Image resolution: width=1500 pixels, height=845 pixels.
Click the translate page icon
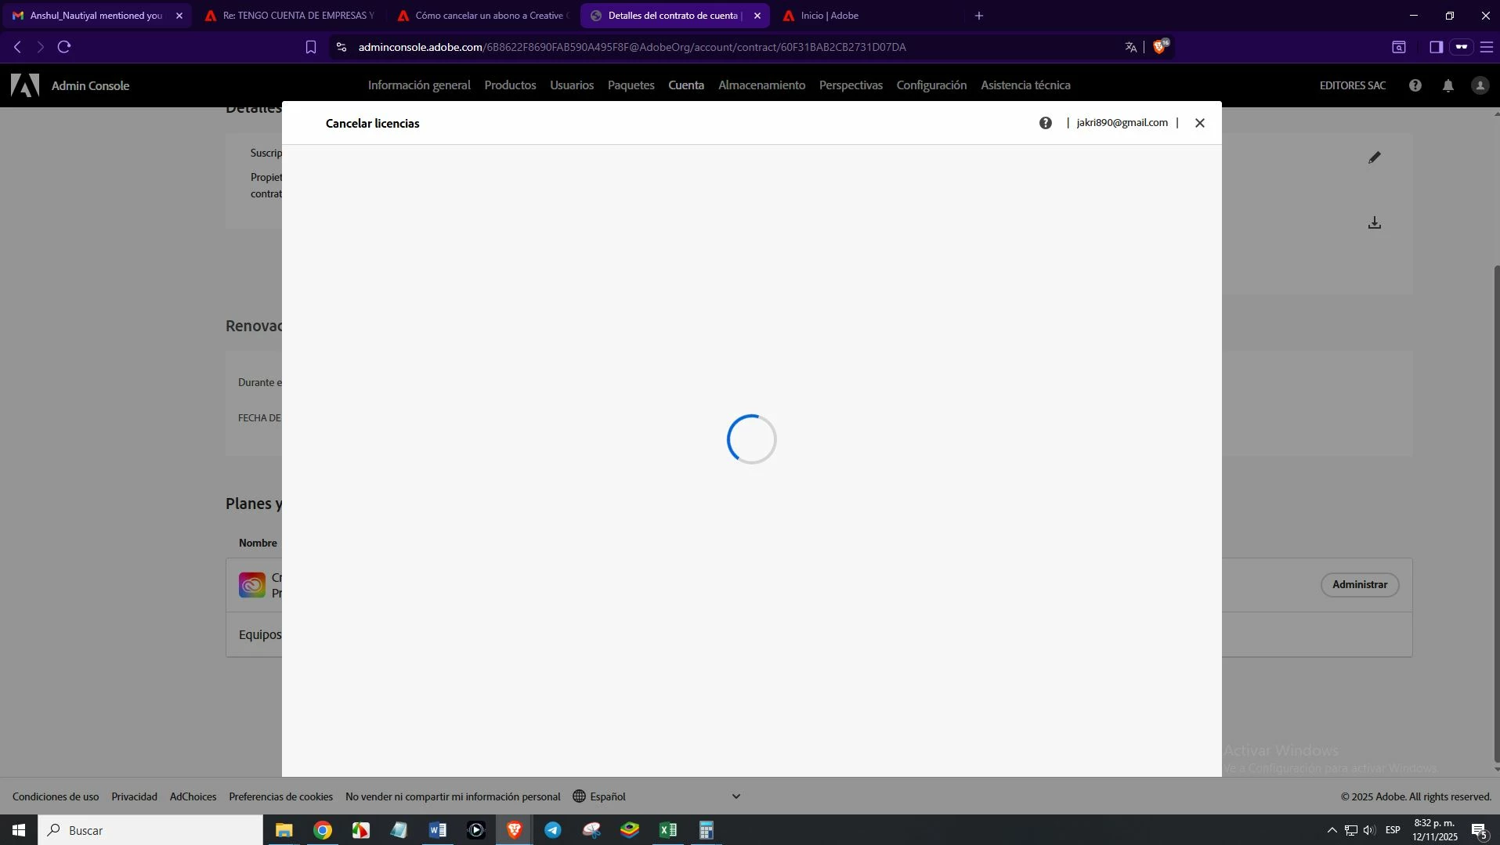1131,47
